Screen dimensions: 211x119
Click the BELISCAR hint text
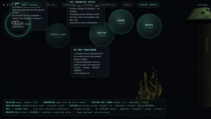tap(10, 102)
